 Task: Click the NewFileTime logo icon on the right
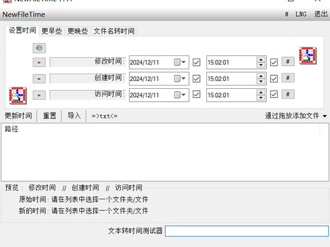pos(307,55)
